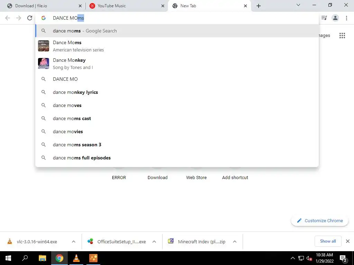Open the tab search chevron in the title bar

point(298,5)
